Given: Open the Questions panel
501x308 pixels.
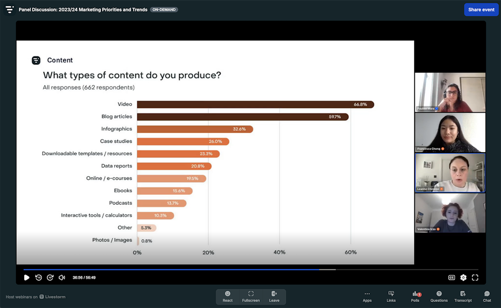Looking at the screenshot, I should tap(439, 296).
